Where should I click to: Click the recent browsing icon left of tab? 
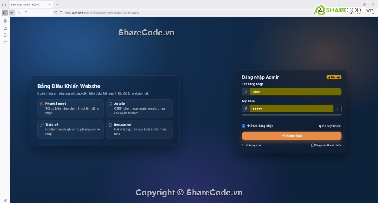[x=4, y=4]
